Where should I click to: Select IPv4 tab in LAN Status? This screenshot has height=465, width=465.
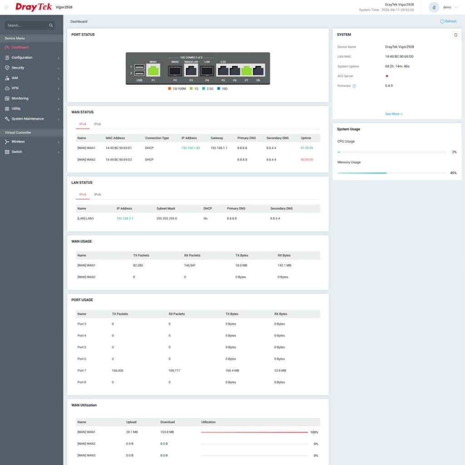[x=83, y=195]
